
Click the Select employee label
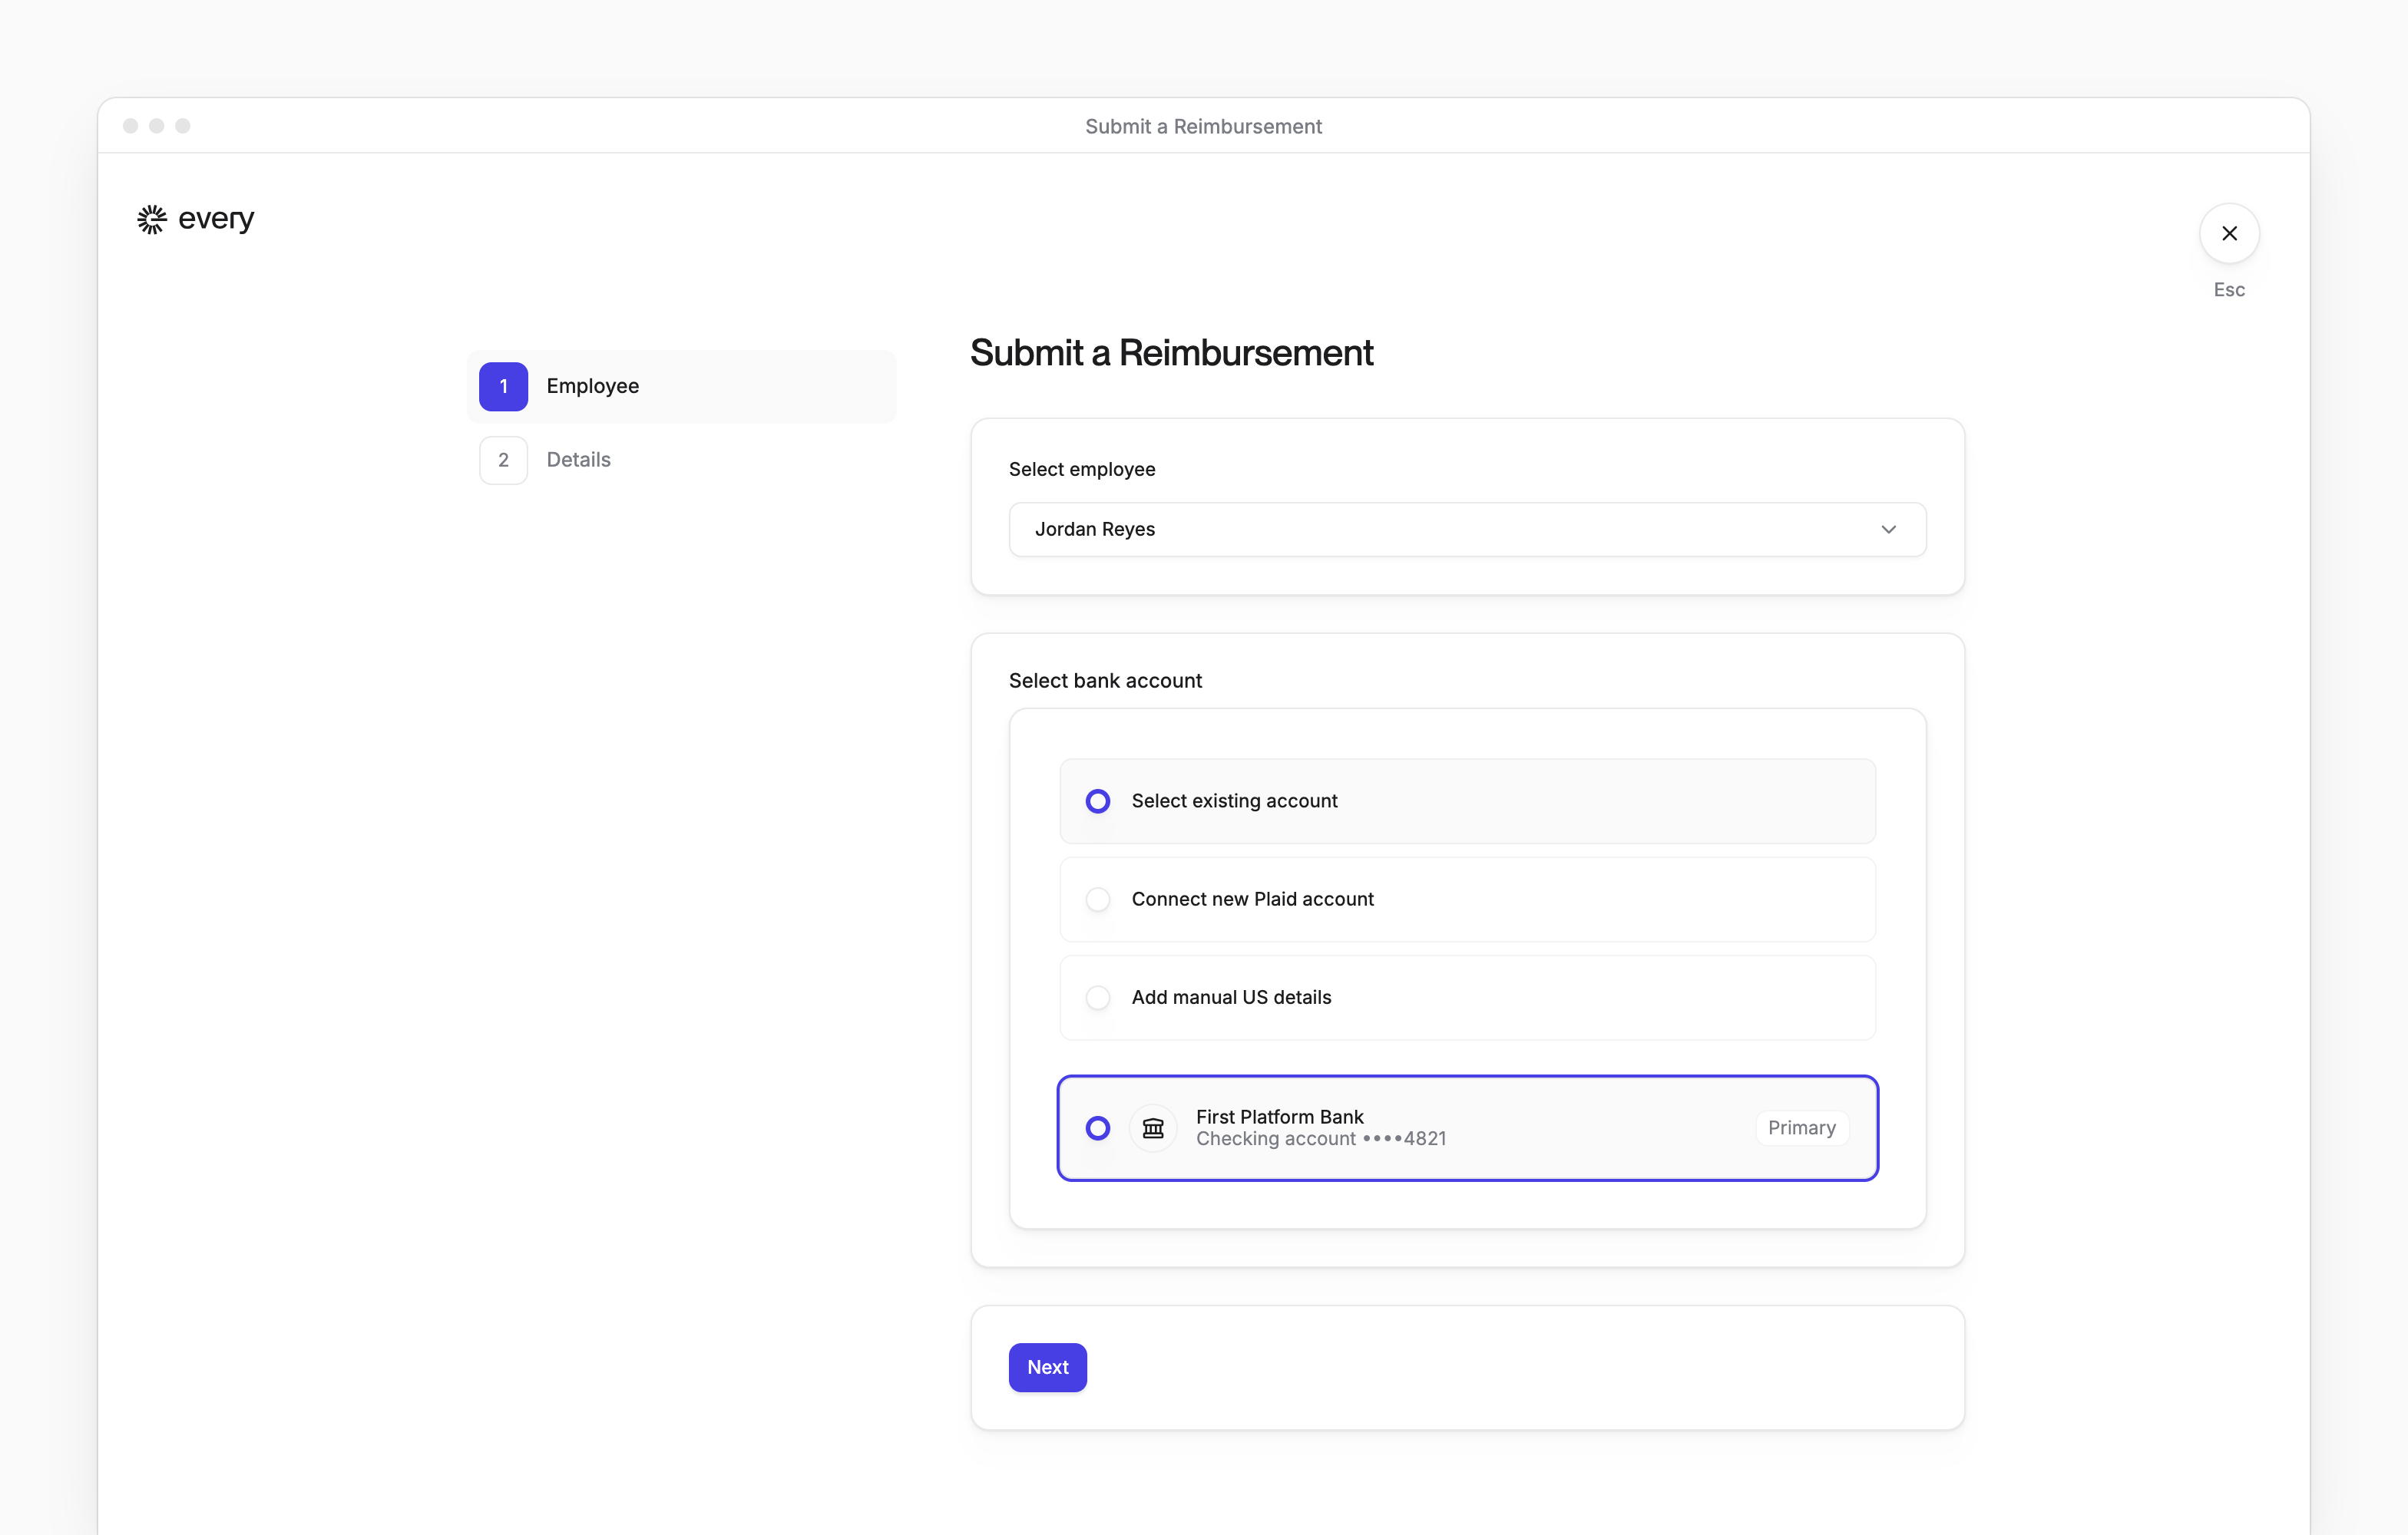tap(1082, 469)
